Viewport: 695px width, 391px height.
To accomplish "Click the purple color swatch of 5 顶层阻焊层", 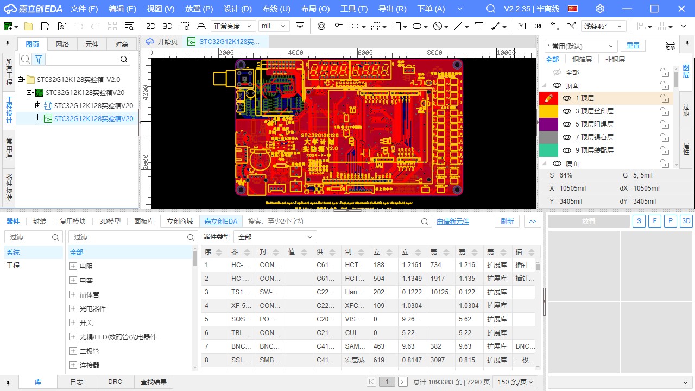I will tap(548, 124).
